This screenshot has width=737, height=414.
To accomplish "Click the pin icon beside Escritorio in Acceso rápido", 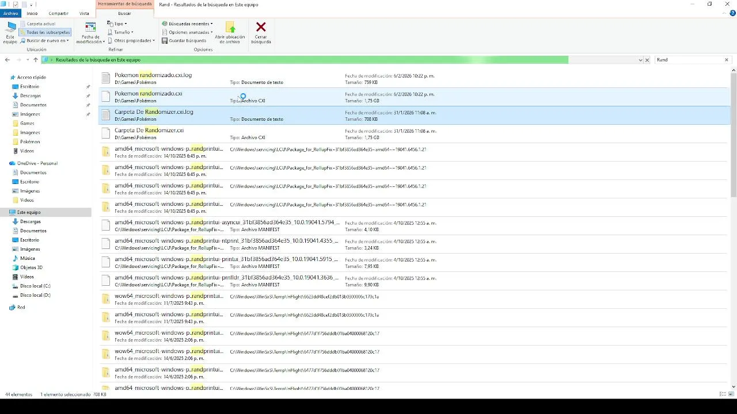I will click(88, 86).
